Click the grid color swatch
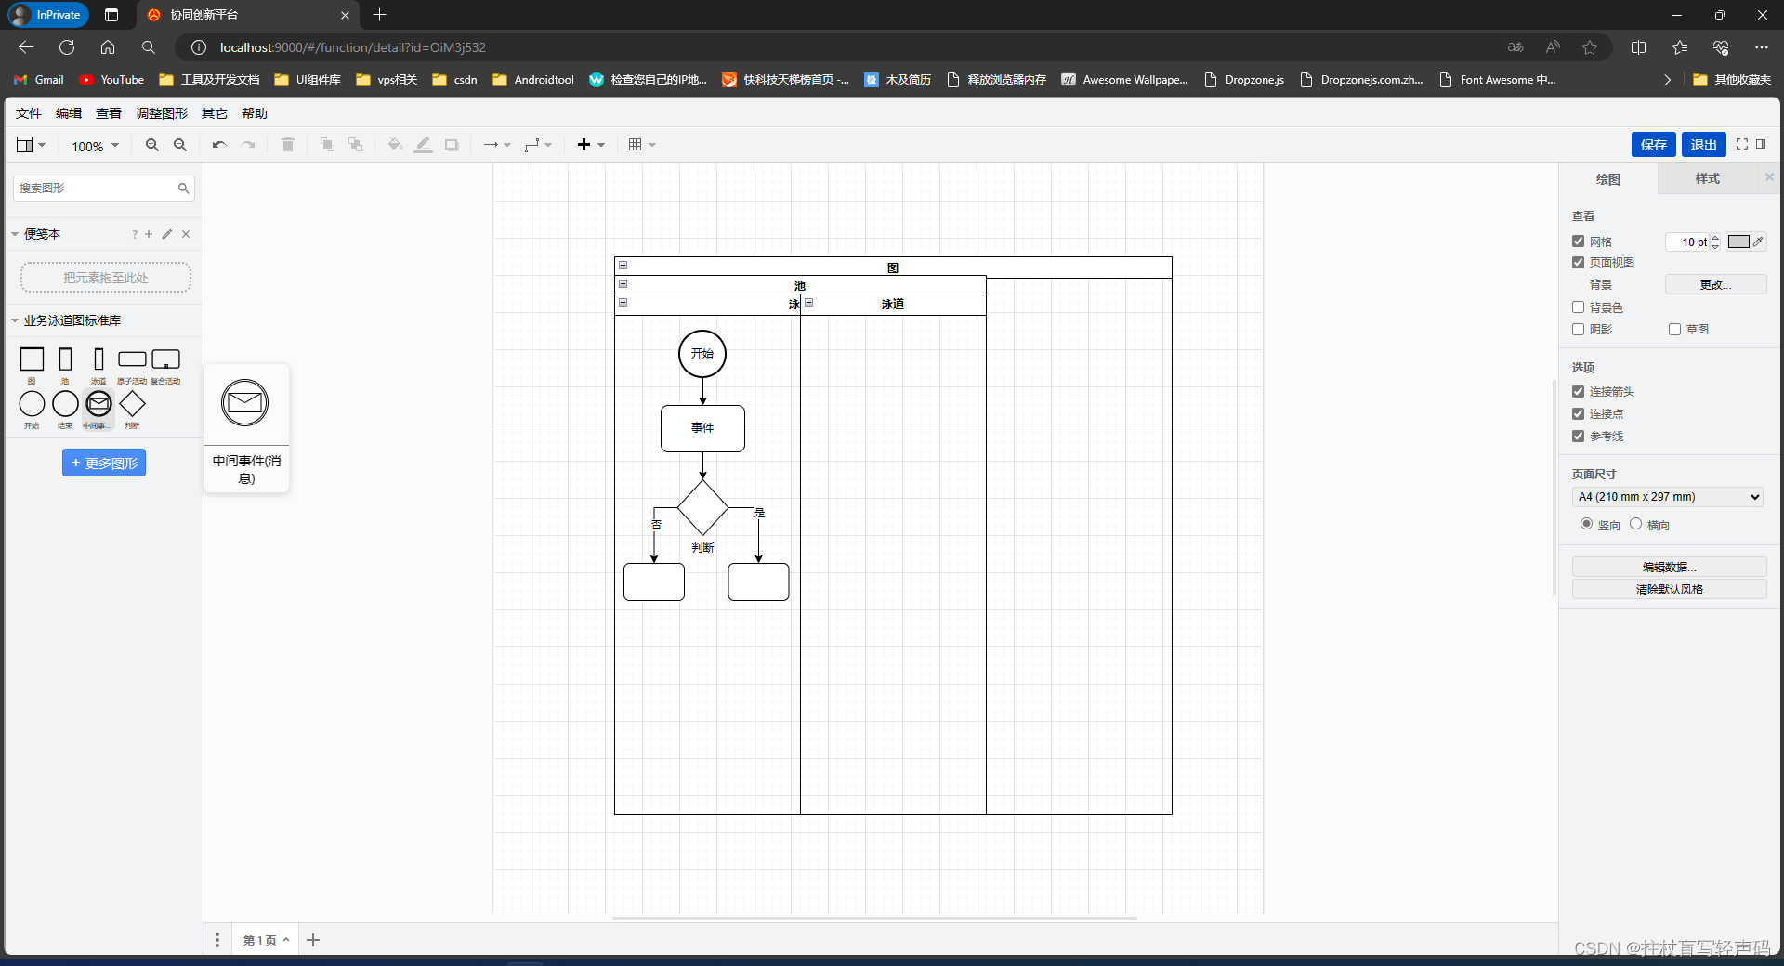The image size is (1784, 966). [1738, 241]
